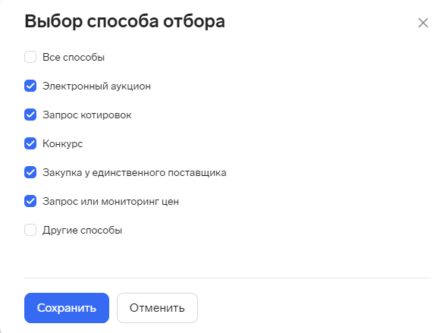Click 'Запрос или мониторинг цен' label text
The height and width of the screenshot is (333, 446).
(x=111, y=201)
